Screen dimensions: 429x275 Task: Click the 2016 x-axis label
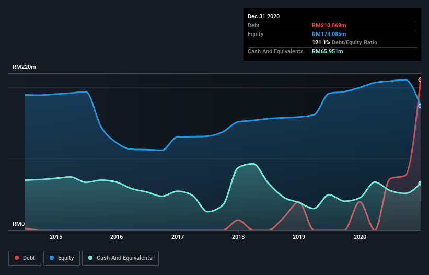click(117, 237)
